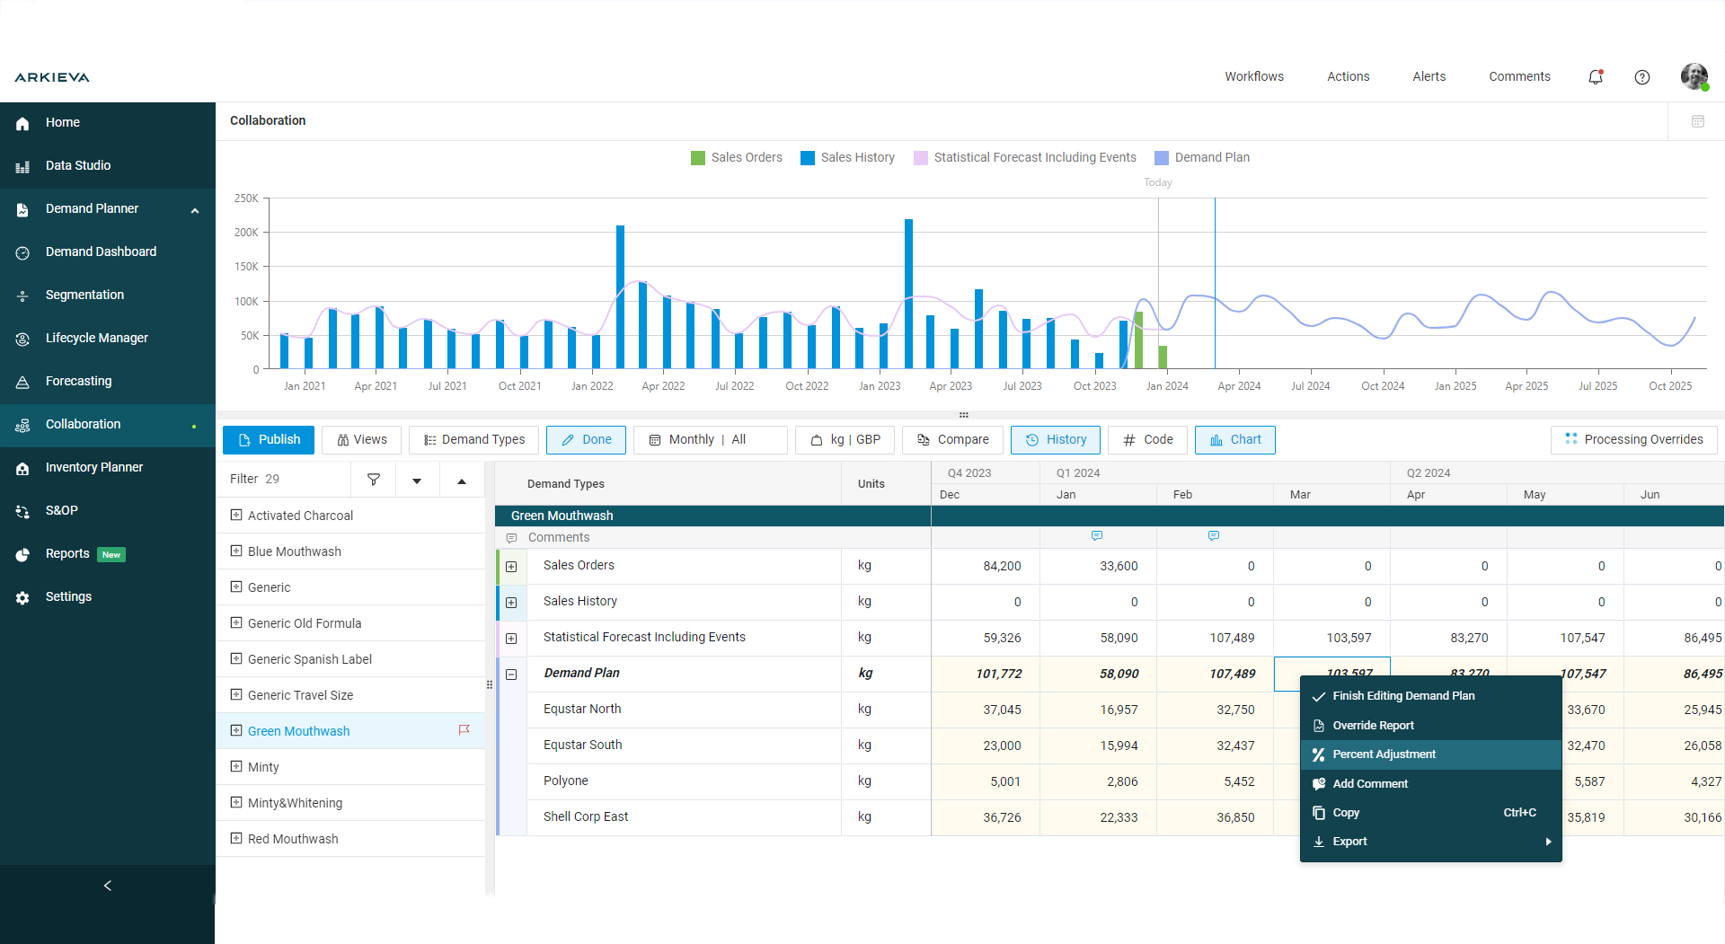Click the green Sales Orders legend color swatch
Screen dimensions: 1725x944
[698, 157]
